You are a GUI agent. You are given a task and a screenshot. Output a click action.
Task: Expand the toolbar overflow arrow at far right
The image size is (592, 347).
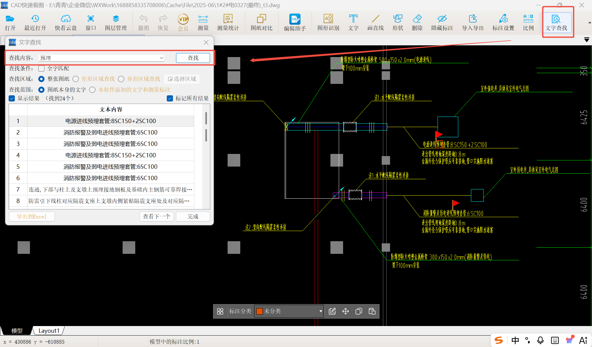(x=589, y=23)
